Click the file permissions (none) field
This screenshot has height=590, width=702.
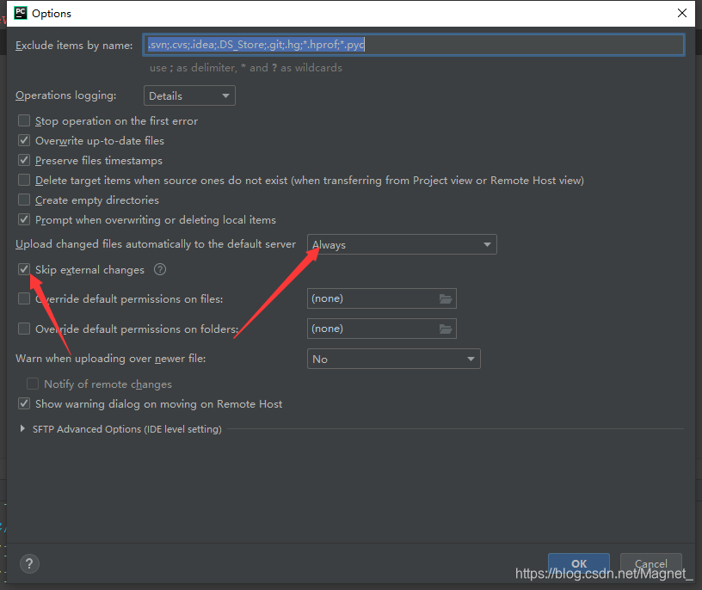point(381,298)
